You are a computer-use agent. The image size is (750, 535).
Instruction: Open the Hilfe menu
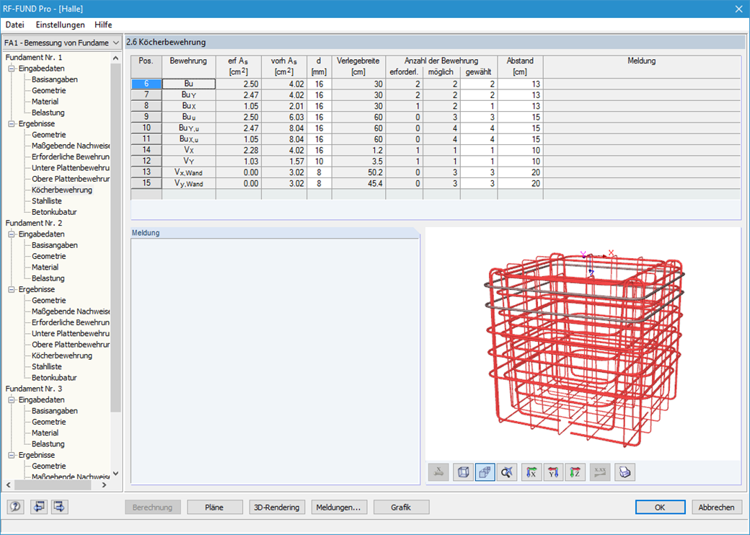(103, 25)
